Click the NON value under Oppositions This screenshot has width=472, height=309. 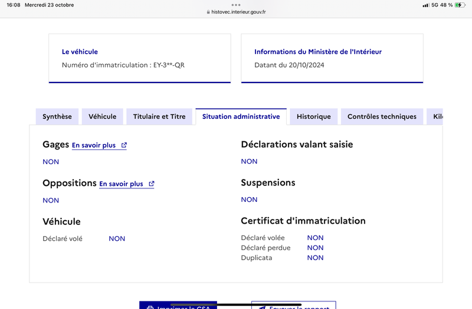point(51,200)
